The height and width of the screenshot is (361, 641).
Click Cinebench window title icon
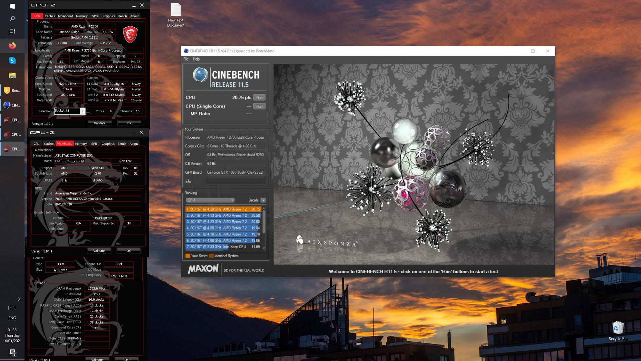pyautogui.click(x=186, y=51)
